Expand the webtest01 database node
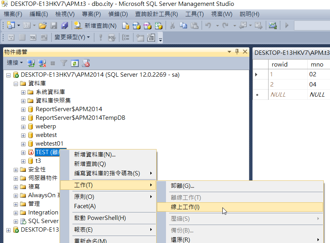 (x=23, y=144)
